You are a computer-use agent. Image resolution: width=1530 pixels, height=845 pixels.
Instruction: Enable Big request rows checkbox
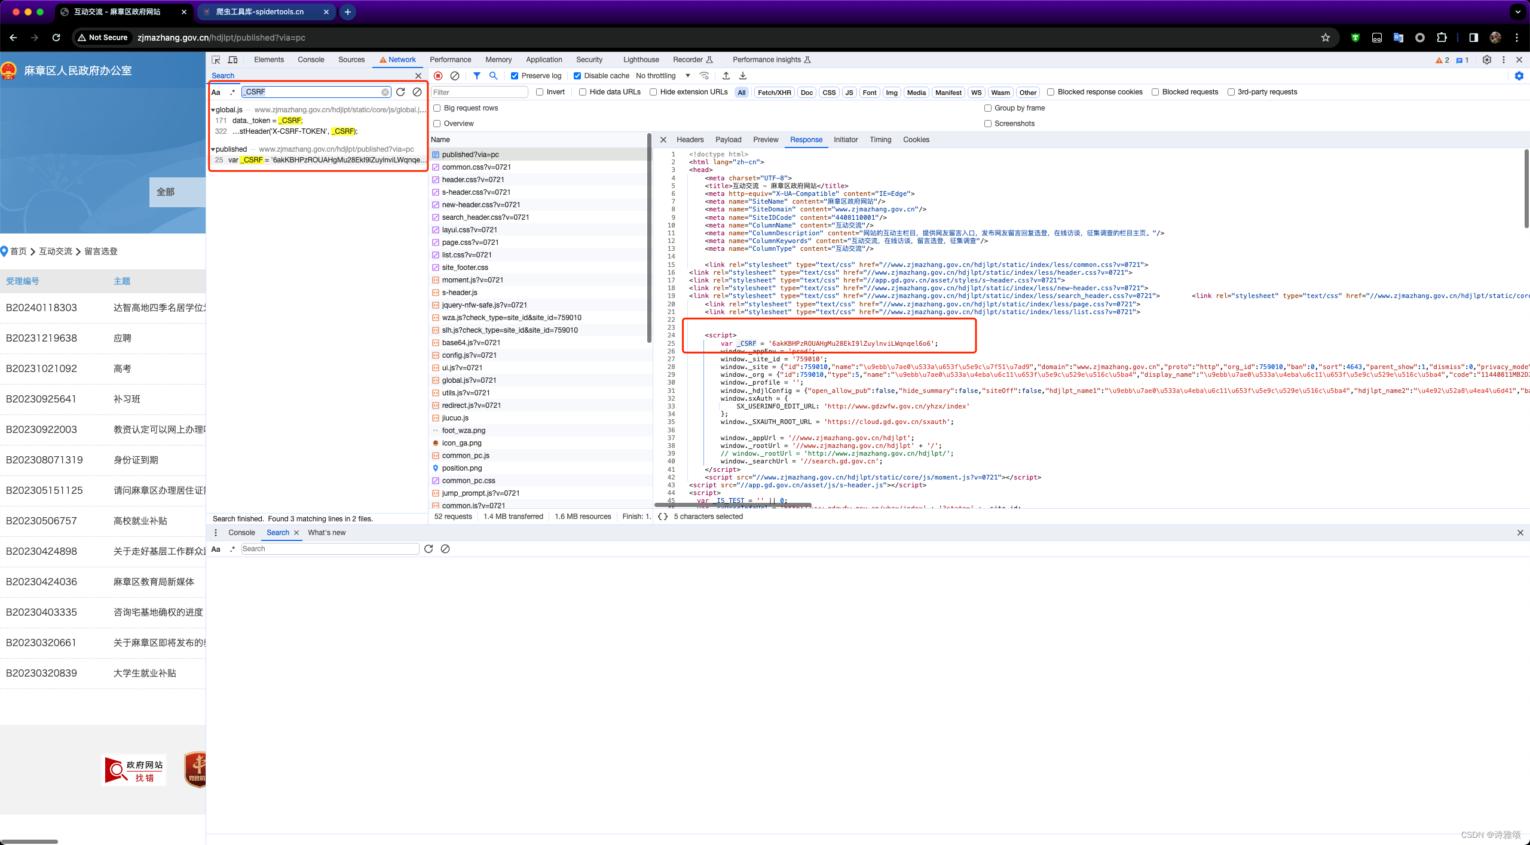point(437,108)
